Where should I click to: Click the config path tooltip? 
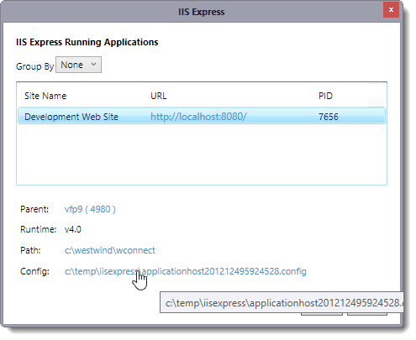tap(282, 302)
